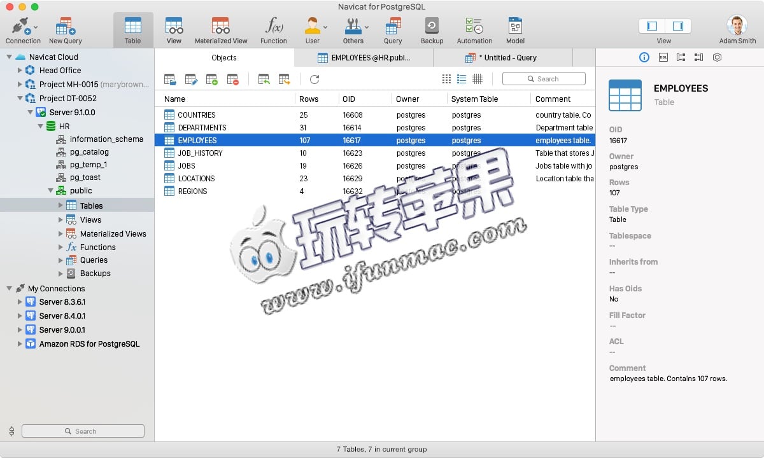Expand Server 8.3.6.1 connection
Image resolution: width=764 pixels, height=458 pixels.
click(20, 302)
